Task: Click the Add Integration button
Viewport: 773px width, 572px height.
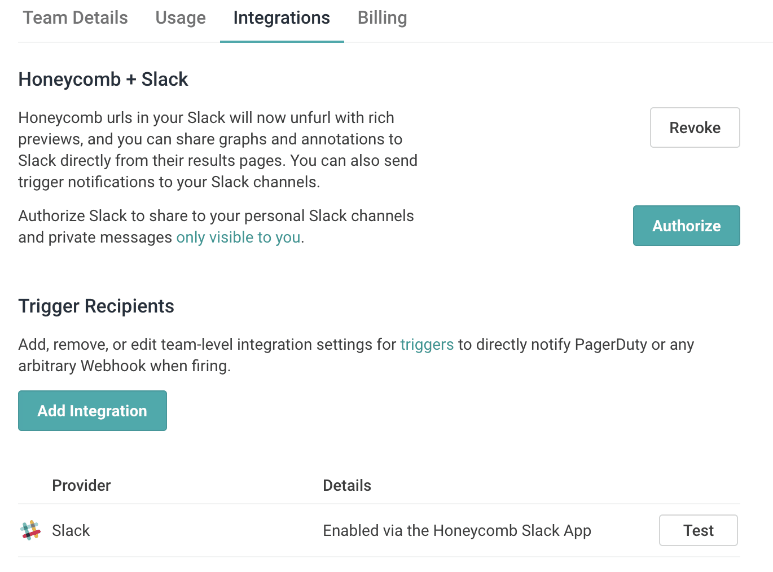Action: pos(93,411)
